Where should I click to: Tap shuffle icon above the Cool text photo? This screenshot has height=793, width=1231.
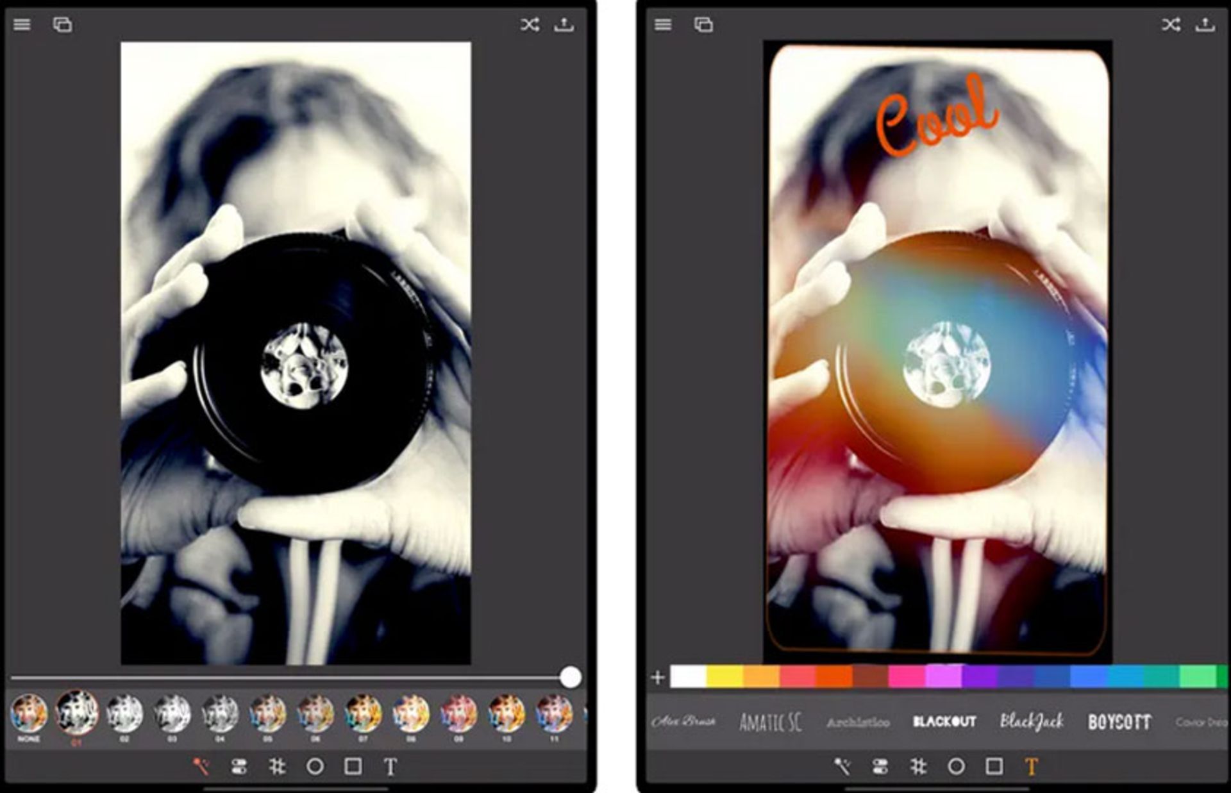coord(1171,24)
